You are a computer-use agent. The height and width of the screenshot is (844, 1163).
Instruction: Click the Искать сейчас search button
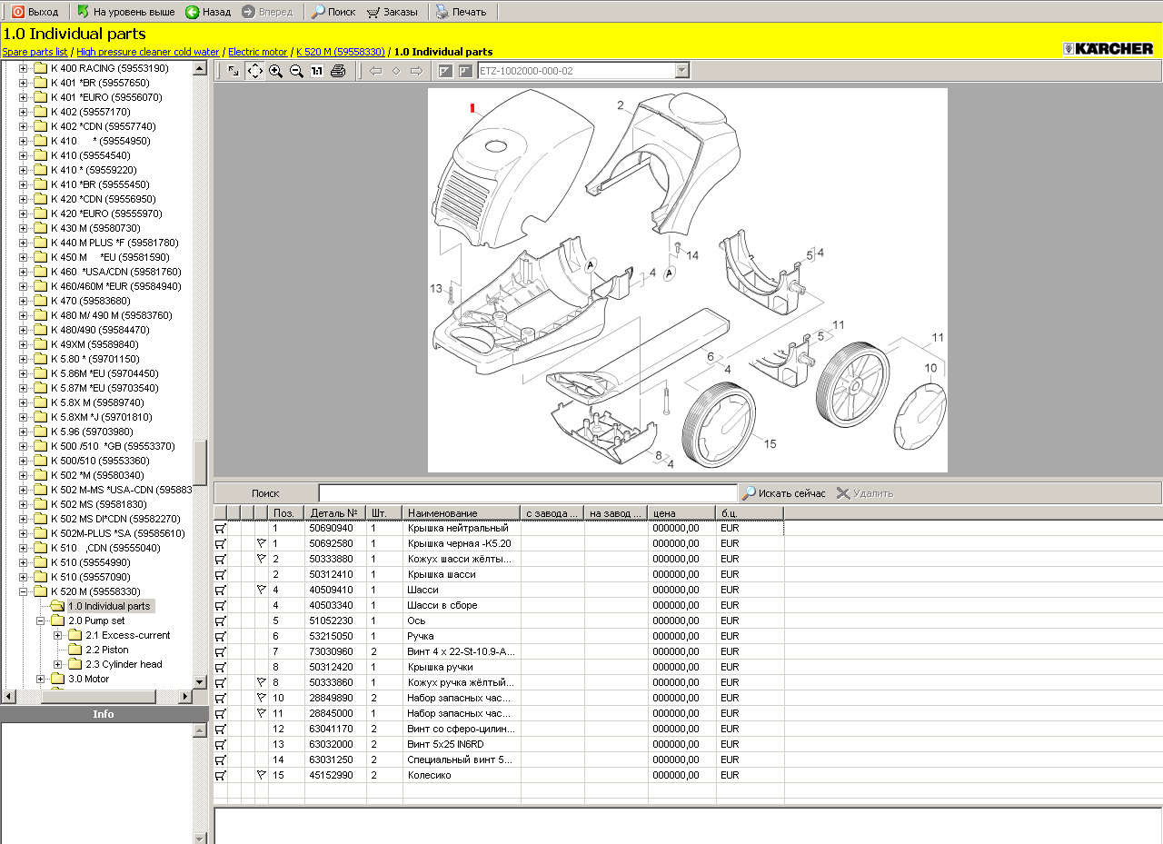coord(784,493)
